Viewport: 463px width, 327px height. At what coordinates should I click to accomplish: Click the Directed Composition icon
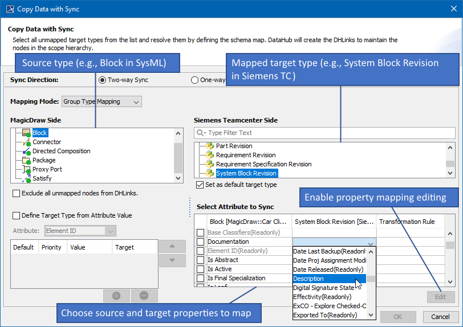[27, 151]
